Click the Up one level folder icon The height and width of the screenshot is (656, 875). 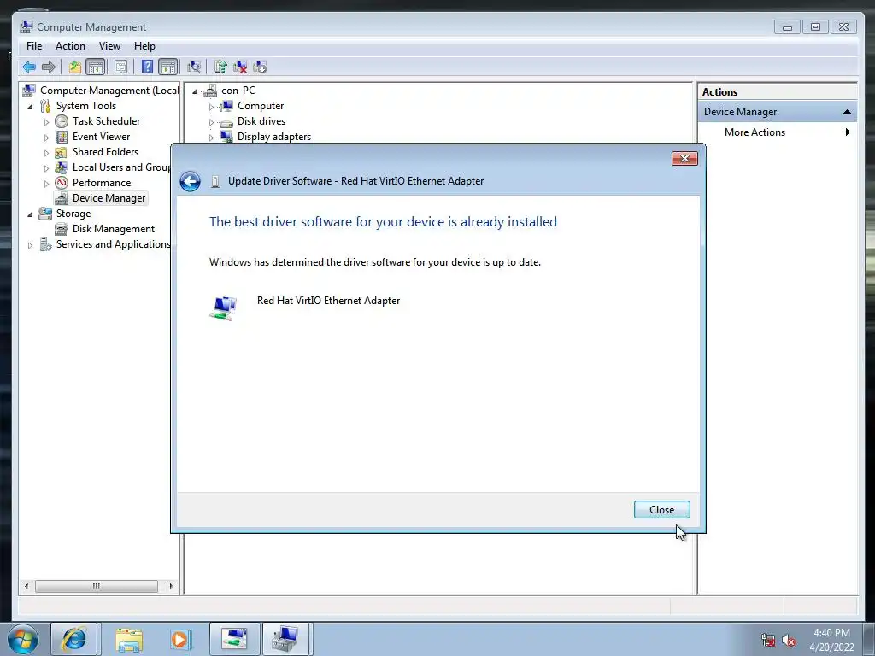point(75,67)
